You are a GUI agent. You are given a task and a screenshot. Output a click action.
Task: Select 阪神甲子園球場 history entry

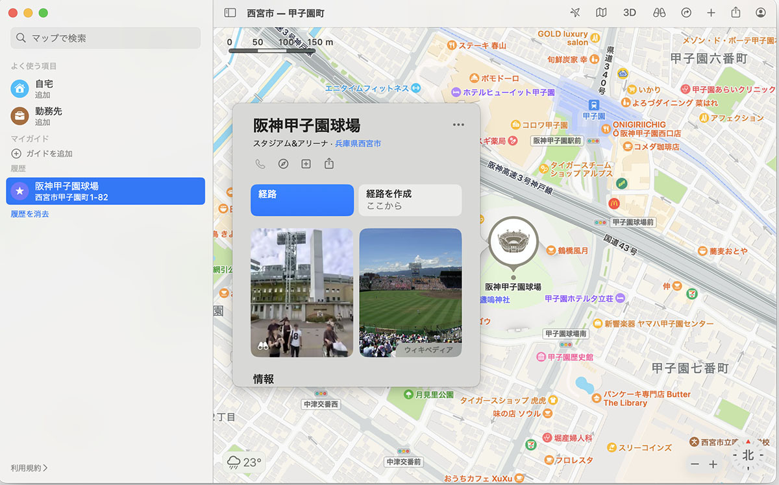tap(106, 191)
